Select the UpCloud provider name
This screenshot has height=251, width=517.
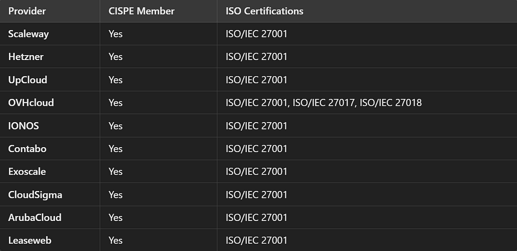28,80
